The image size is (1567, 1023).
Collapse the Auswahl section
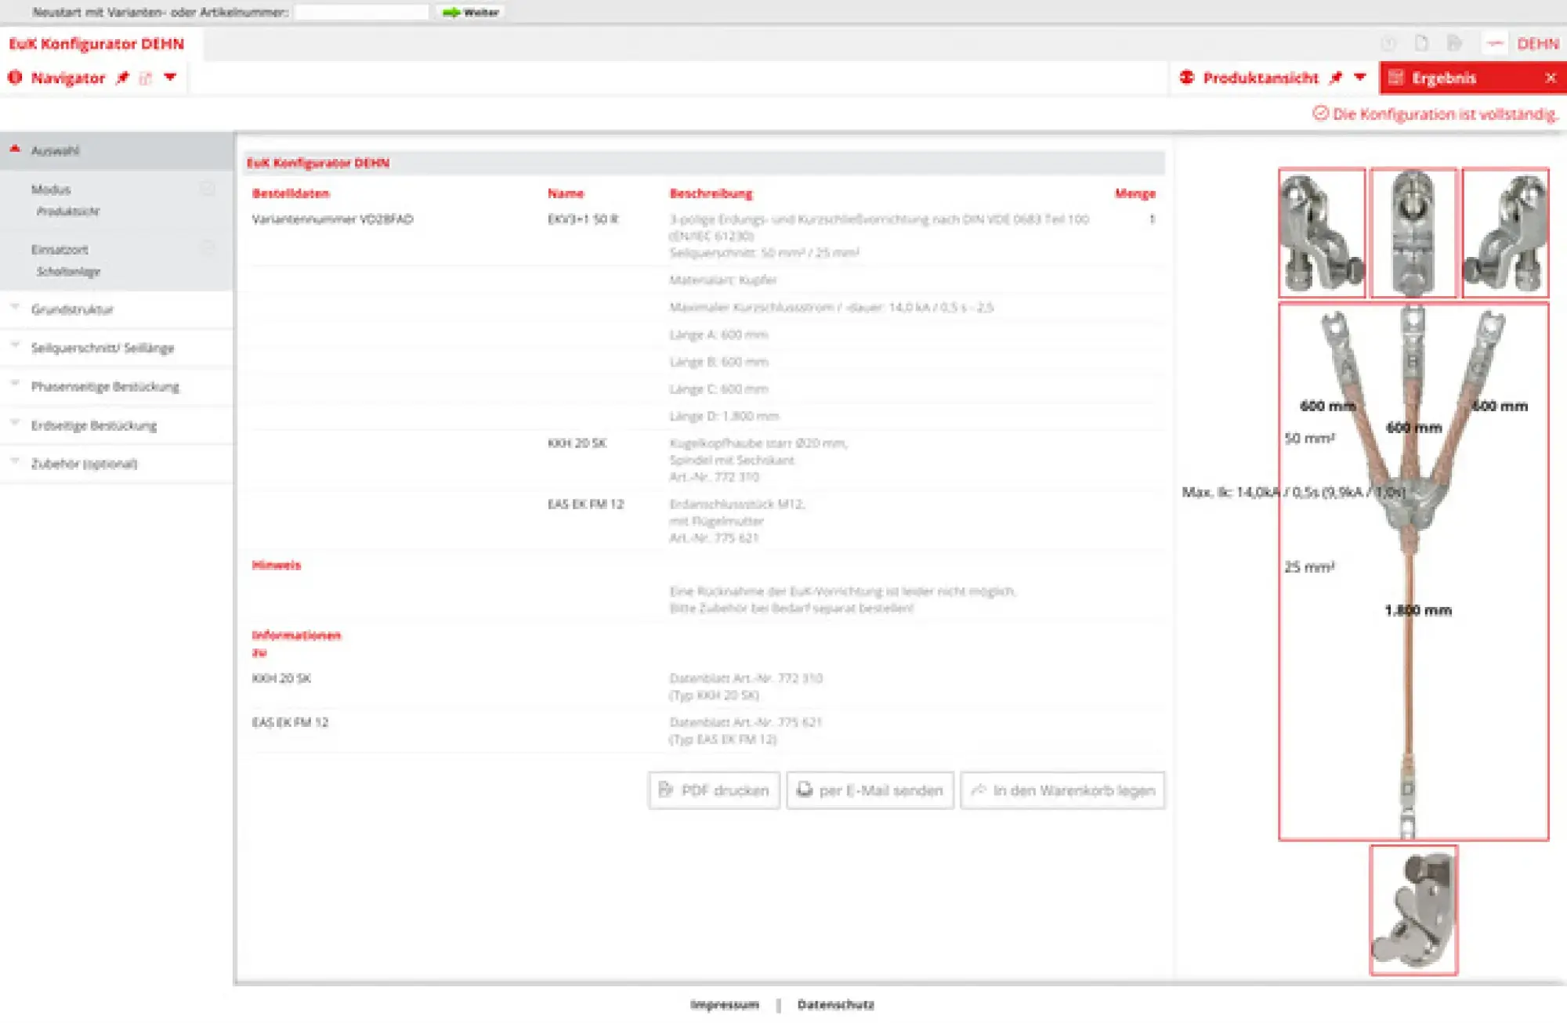pyautogui.click(x=15, y=149)
